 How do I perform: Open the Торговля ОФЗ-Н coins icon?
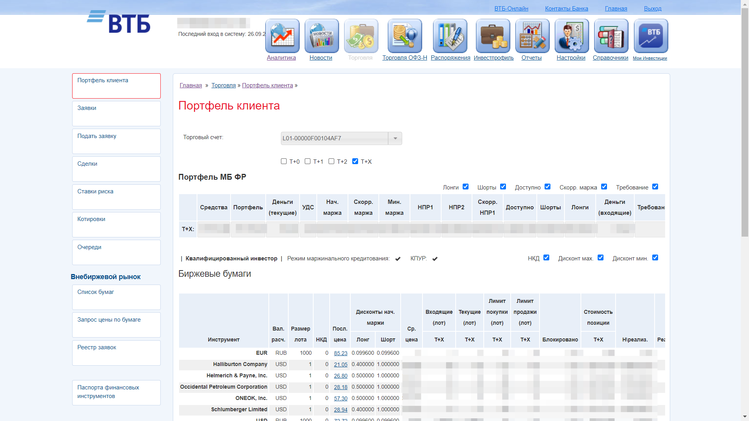(405, 36)
